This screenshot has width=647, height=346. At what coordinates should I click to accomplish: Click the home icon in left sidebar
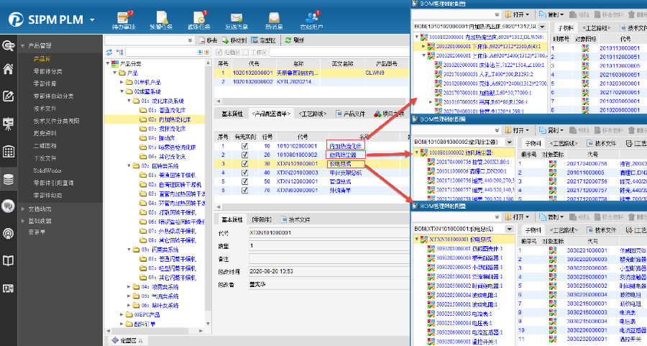coord(9,69)
